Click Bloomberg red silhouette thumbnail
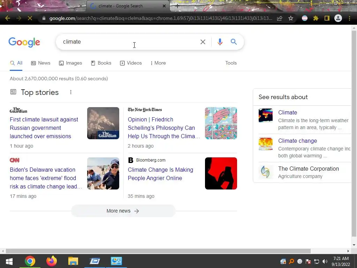This screenshot has height=268, width=357. (221, 173)
